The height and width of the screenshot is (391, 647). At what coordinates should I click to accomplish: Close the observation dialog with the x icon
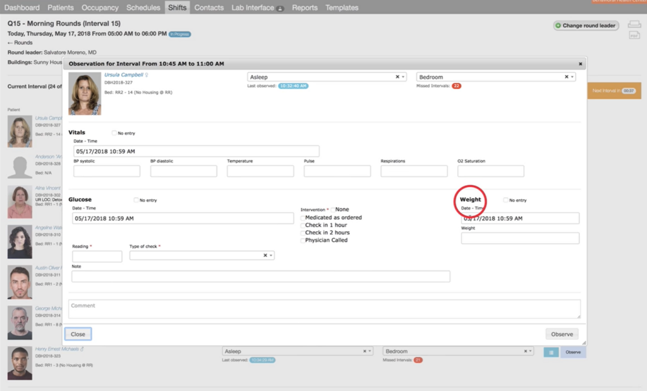point(580,64)
